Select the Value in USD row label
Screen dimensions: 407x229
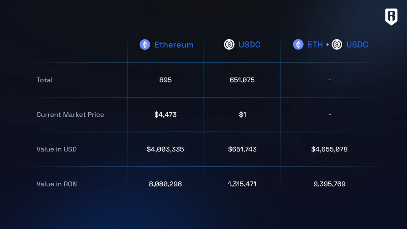[x=56, y=149]
